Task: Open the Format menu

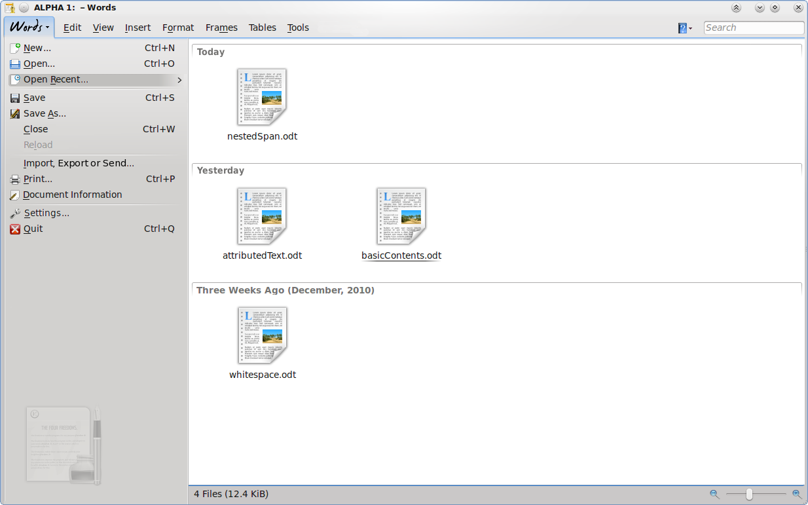Action: 178,28
